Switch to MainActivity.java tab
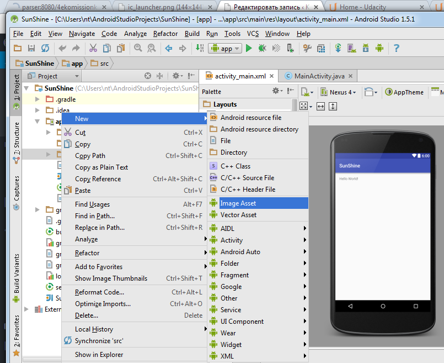The image size is (444, 363). 319,76
